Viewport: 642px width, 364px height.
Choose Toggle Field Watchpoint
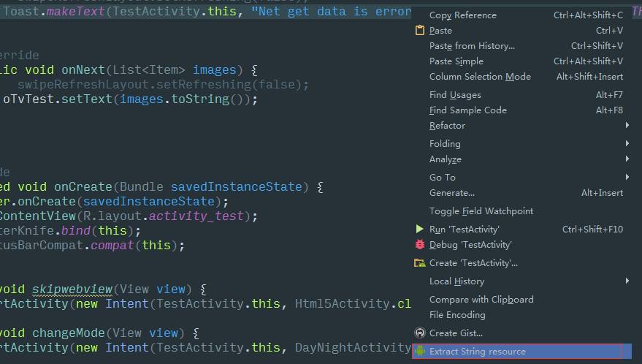pos(521,211)
